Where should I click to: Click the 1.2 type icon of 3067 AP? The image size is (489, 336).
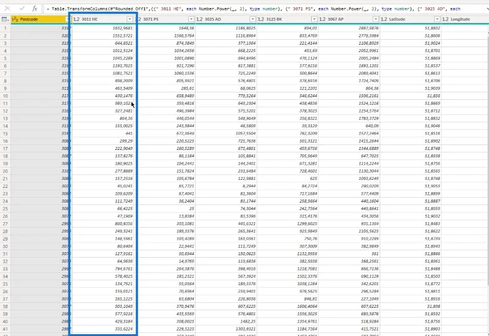point(322,20)
